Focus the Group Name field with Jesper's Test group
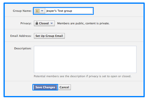 click(x=69, y=11)
